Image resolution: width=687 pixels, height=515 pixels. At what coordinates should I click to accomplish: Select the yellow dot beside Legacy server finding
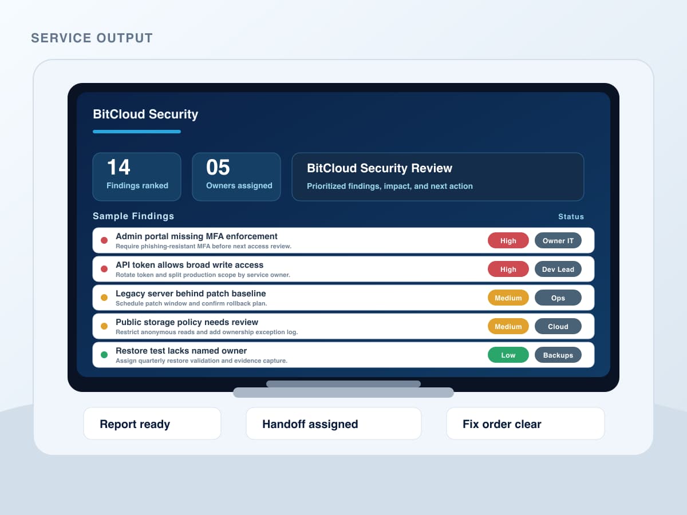coord(104,298)
